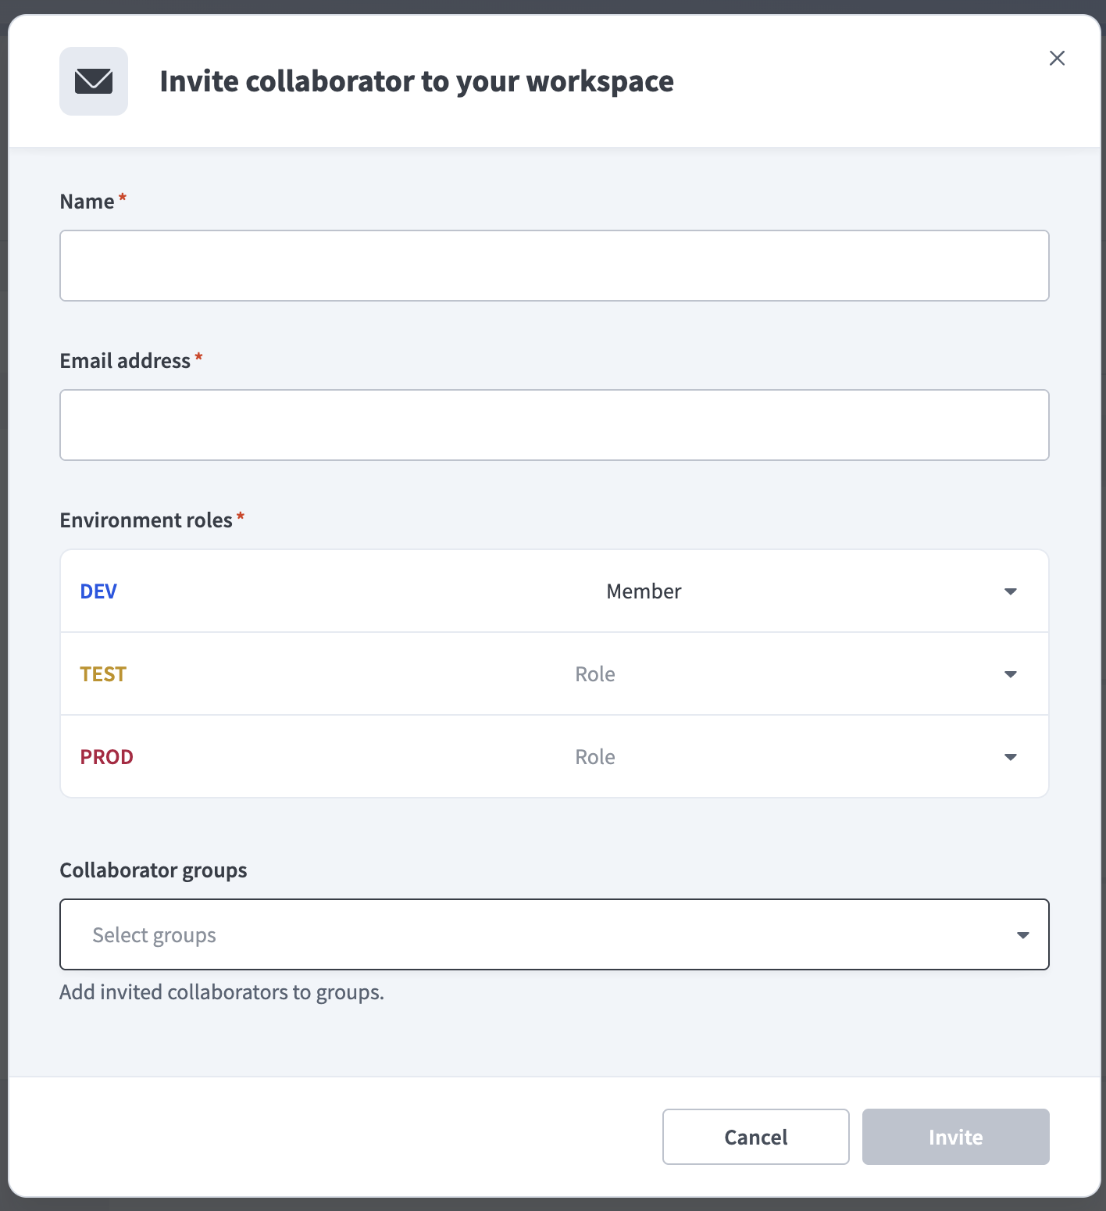
Task: Click the Environment roles heading
Action: [146, 520]
